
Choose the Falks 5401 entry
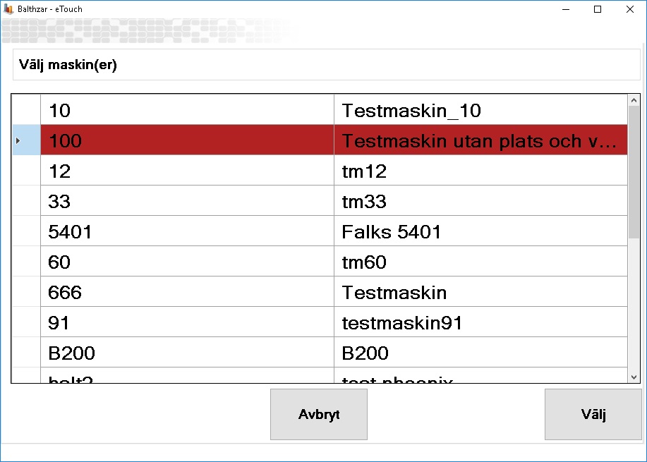tap(480, 232)
